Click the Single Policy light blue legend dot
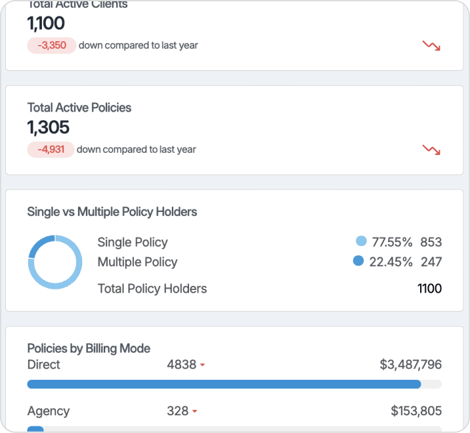 pos(361,241)
